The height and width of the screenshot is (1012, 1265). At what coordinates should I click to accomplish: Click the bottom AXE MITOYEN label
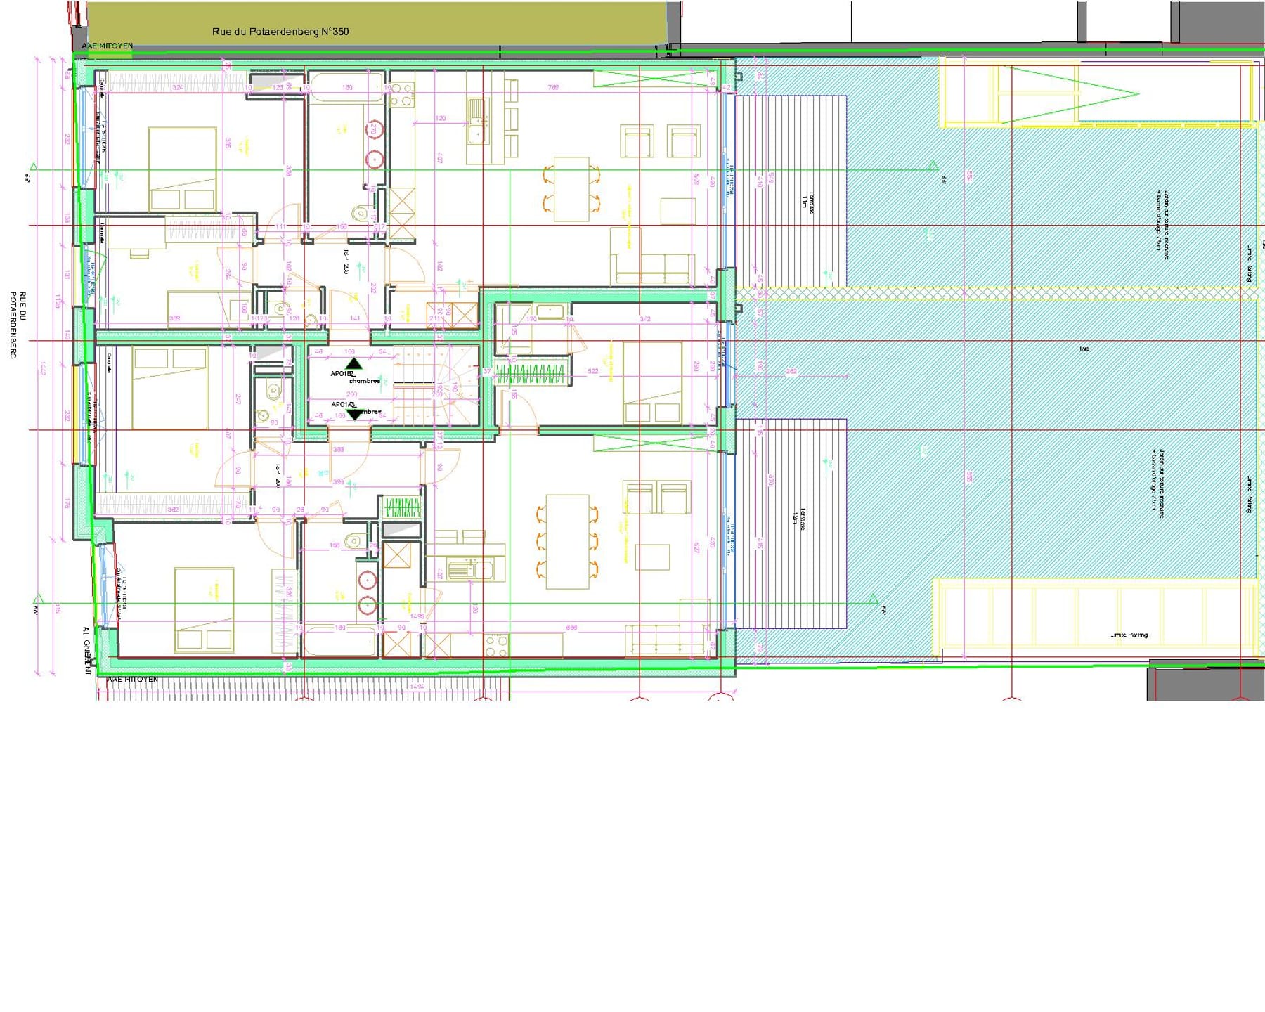pos(132,680)
